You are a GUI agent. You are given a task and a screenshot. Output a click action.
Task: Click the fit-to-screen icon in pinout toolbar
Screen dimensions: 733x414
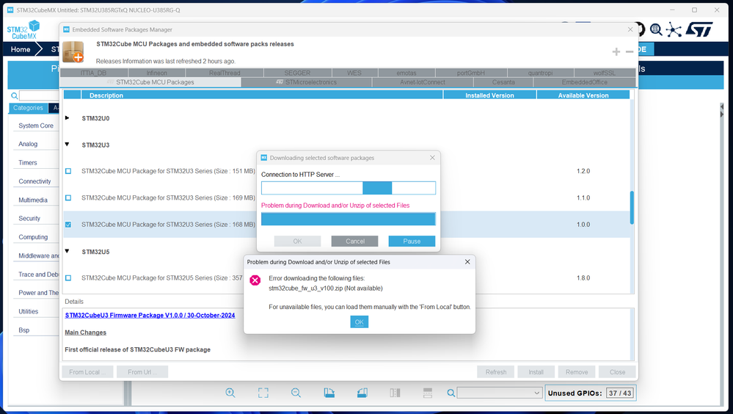click(x=263, y=393)
